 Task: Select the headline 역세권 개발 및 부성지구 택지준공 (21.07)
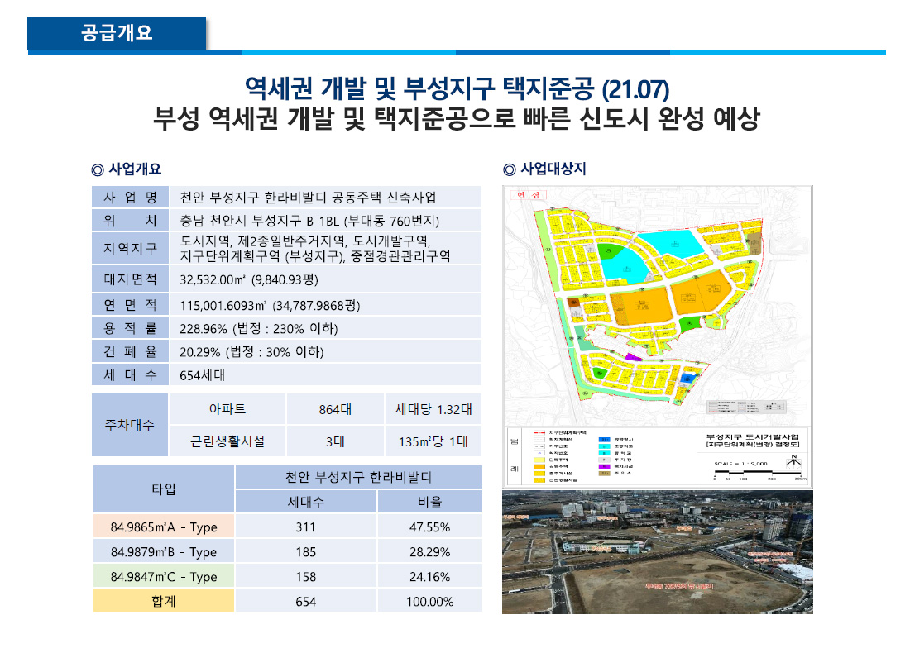coord(457,88)
